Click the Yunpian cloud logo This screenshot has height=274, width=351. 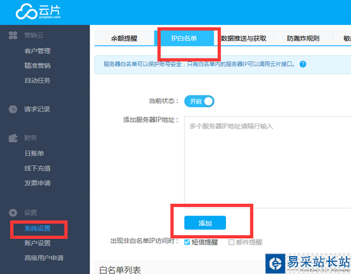38,11
